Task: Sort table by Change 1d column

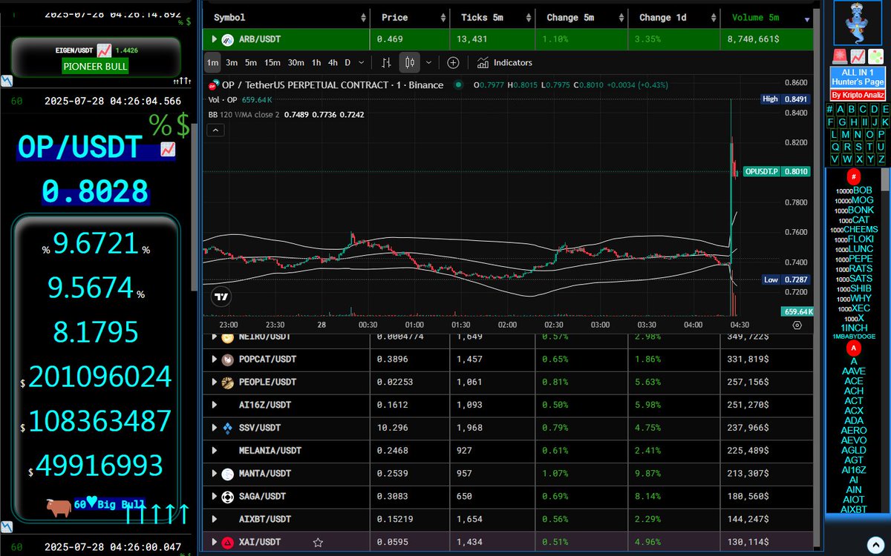Action: 674,17
